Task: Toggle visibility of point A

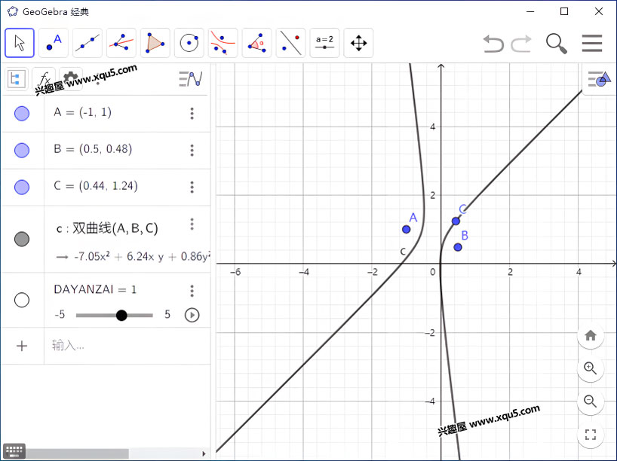Action: pyautogui.click(x=22, y=114)
